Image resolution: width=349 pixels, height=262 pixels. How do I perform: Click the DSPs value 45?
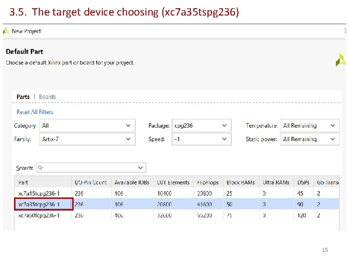click(300, 194)
